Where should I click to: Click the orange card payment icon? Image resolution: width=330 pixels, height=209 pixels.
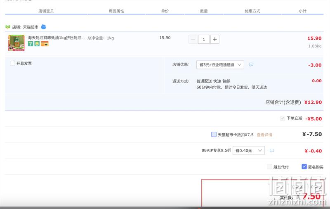click(45, 44)
